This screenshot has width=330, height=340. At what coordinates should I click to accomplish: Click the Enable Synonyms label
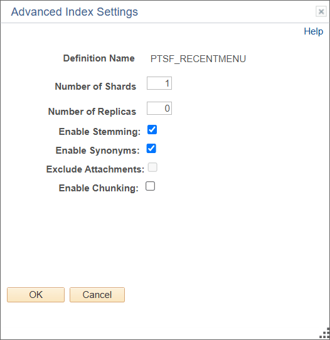(98, 151)
